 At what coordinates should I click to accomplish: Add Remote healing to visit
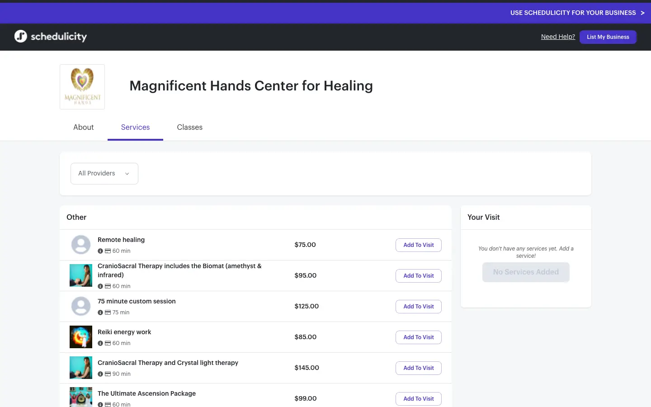pos(418,245)
